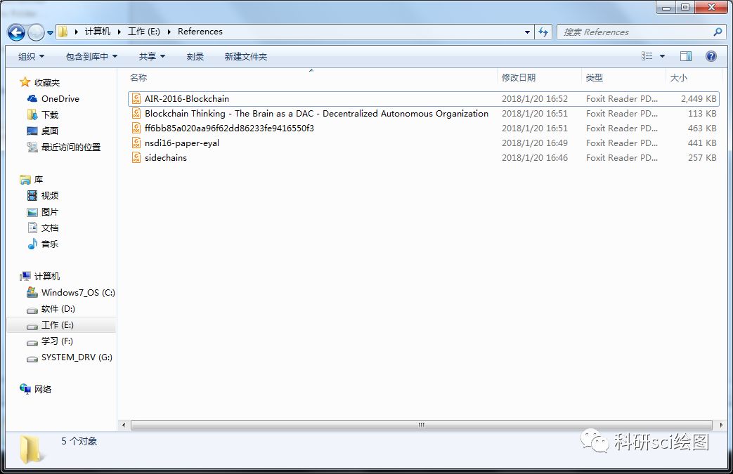Click the horizontal scrollbar thumb
The image size is (733, 474).
(421, 425)
